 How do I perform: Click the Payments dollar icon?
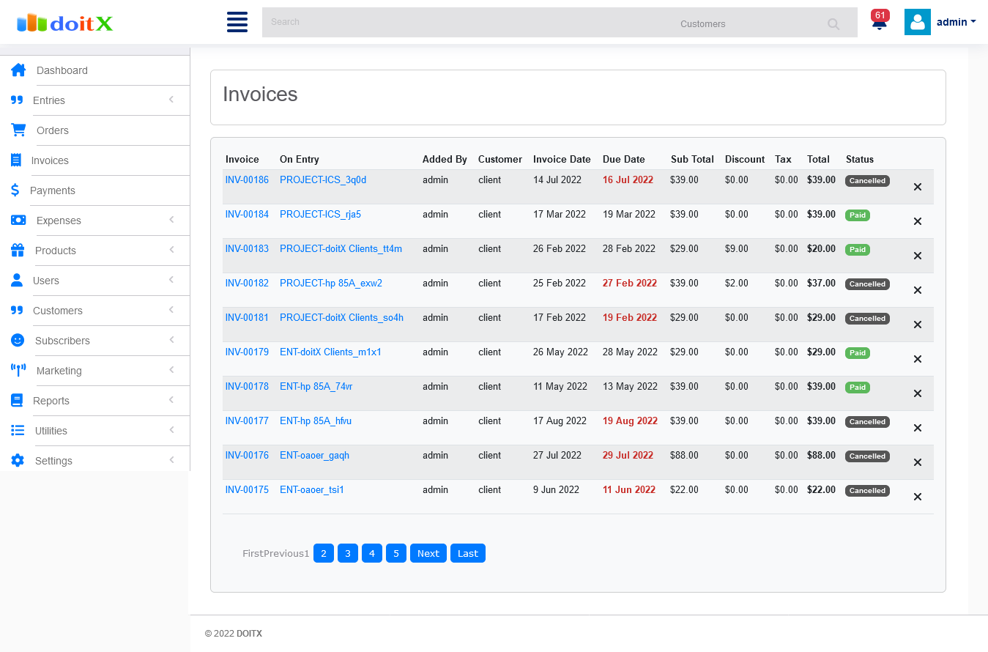(x=15, y=190)
